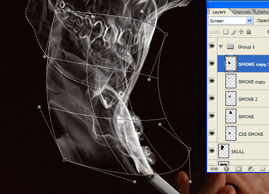Click the Group 1 folder icon
Viewport: 269px width, 194px height.
tap(230, 47)
